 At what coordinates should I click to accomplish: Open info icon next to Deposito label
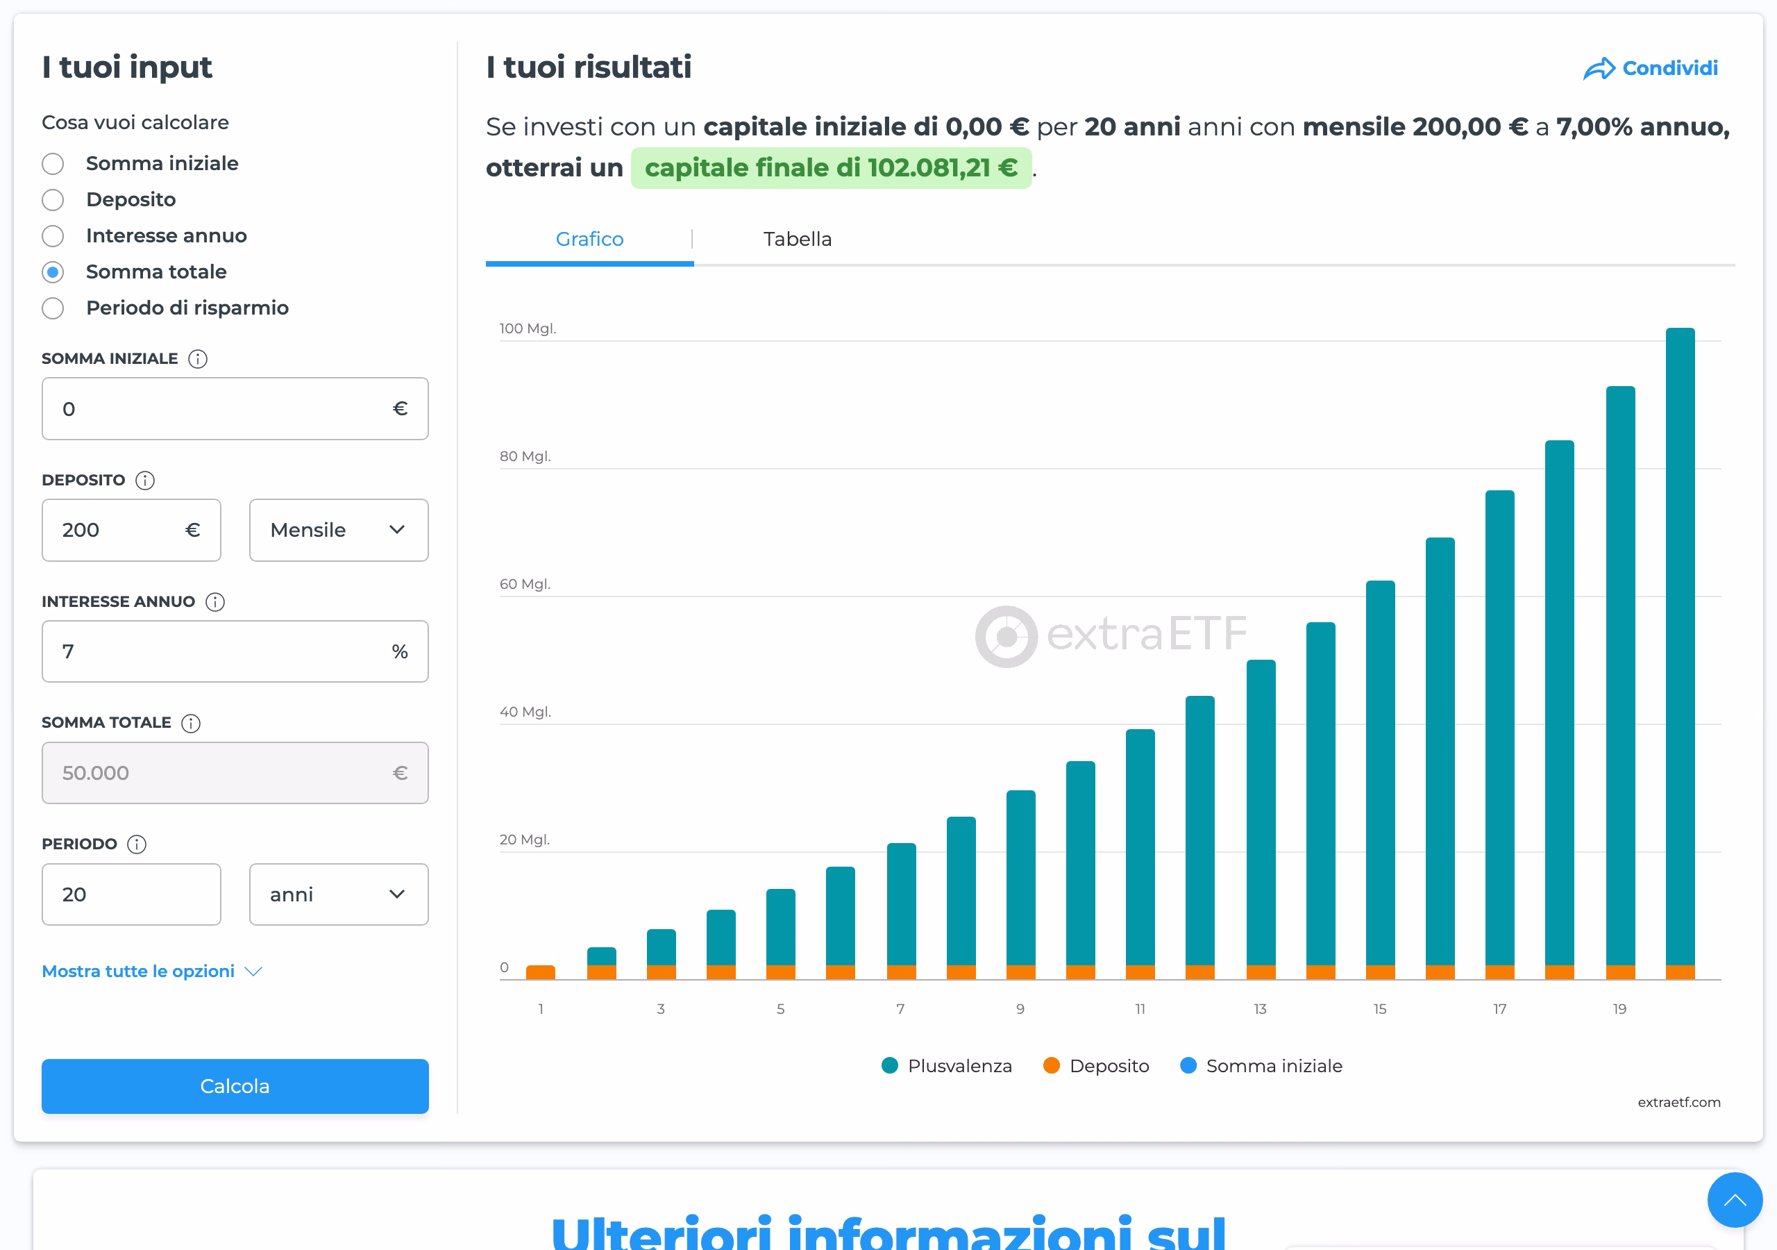pos(145,480)
